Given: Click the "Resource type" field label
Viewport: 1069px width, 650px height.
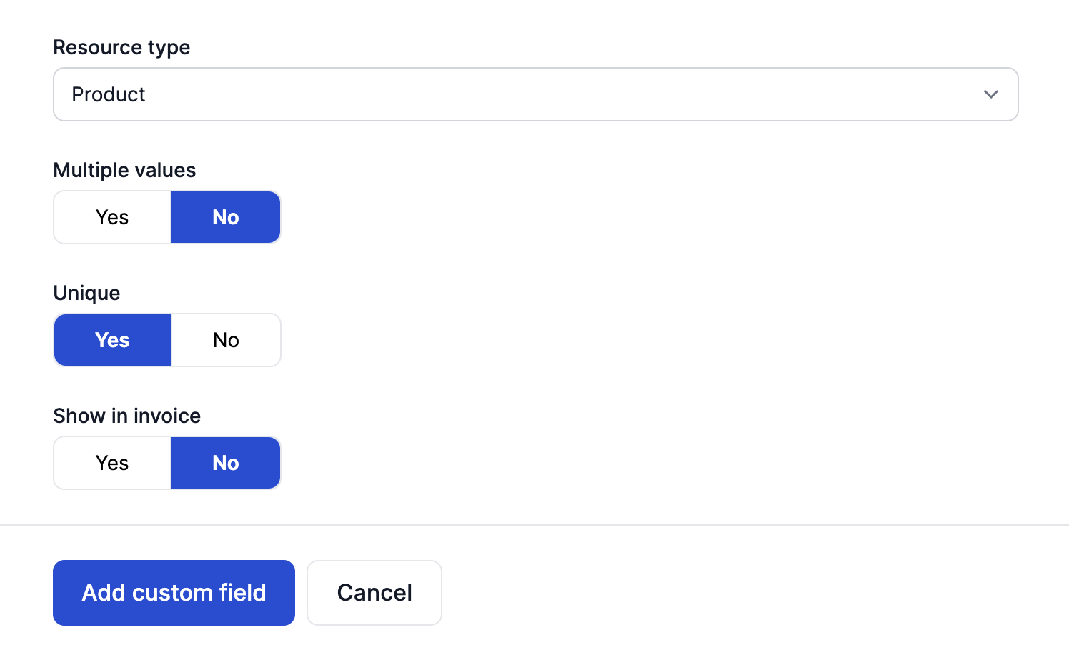Looking at the screenshot, I should (121, 47).
